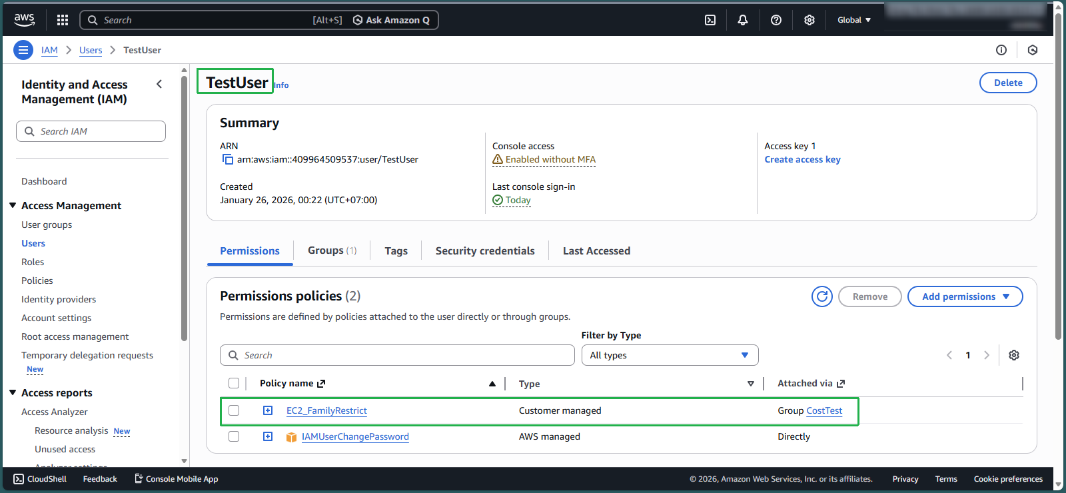The image size is (1066, 493).
Task: Check the IAMUserChangePassword policy checkbox
Action: pyautogui.click(x=234, y=436)
